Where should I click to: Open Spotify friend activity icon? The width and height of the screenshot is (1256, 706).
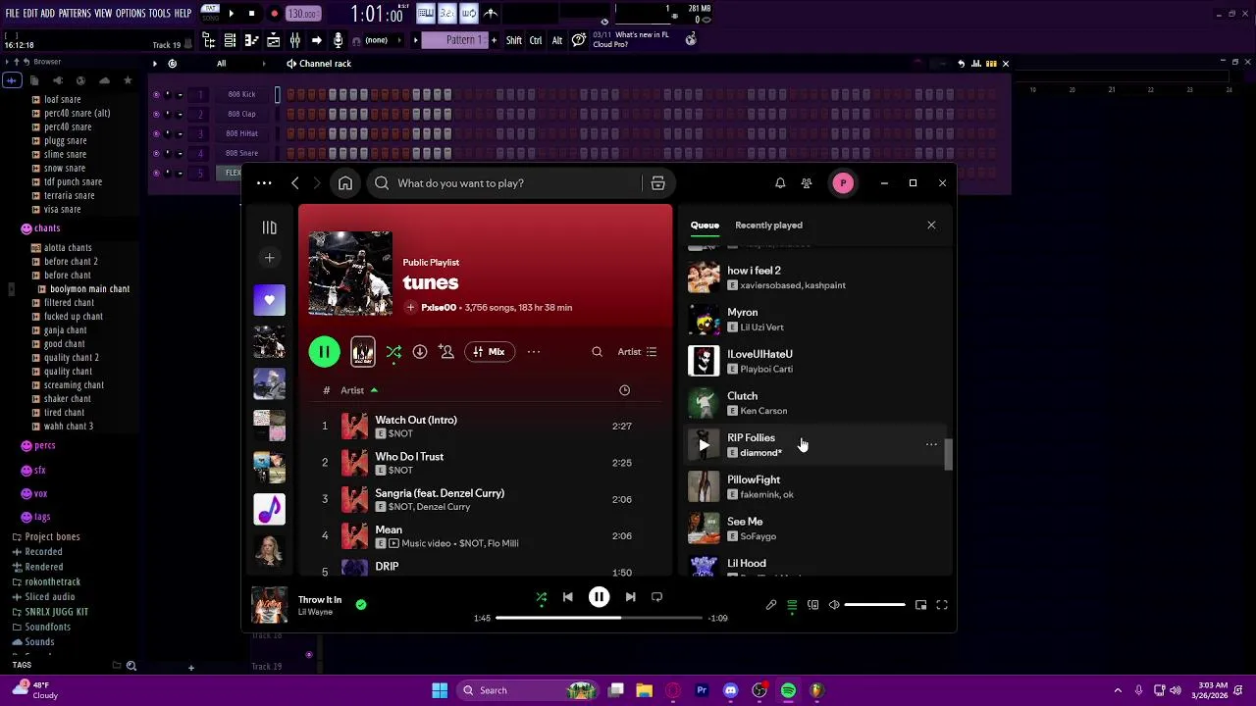coord(807,183)
